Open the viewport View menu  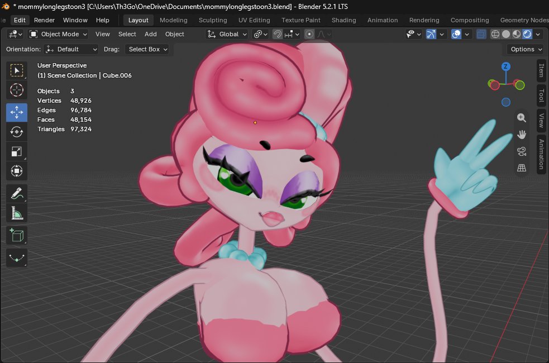pyautogui.click(x=103, y=34)
